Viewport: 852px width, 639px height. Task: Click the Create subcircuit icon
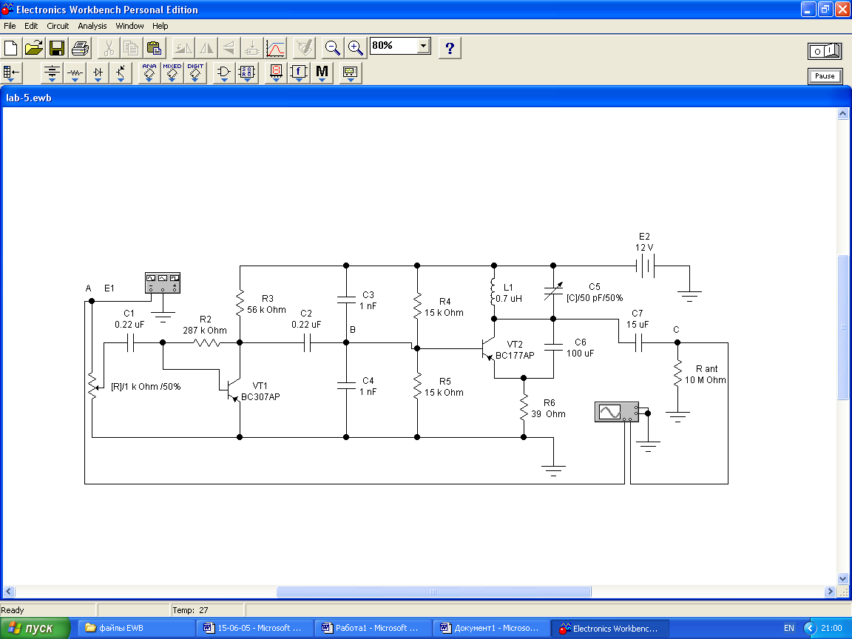[251, 48]
